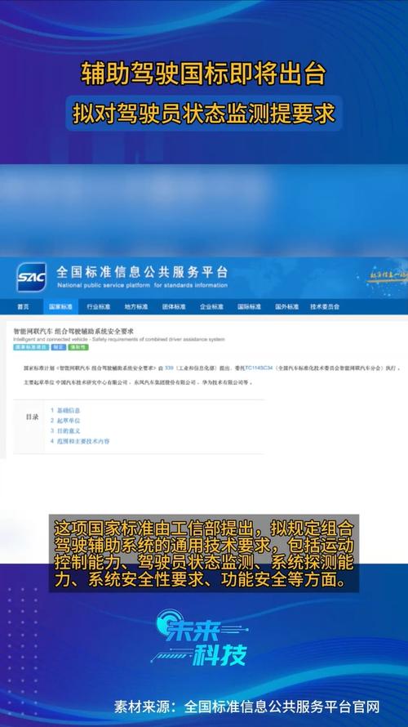Click the 国家标准项目 blue tag

(x=31, y=347)
